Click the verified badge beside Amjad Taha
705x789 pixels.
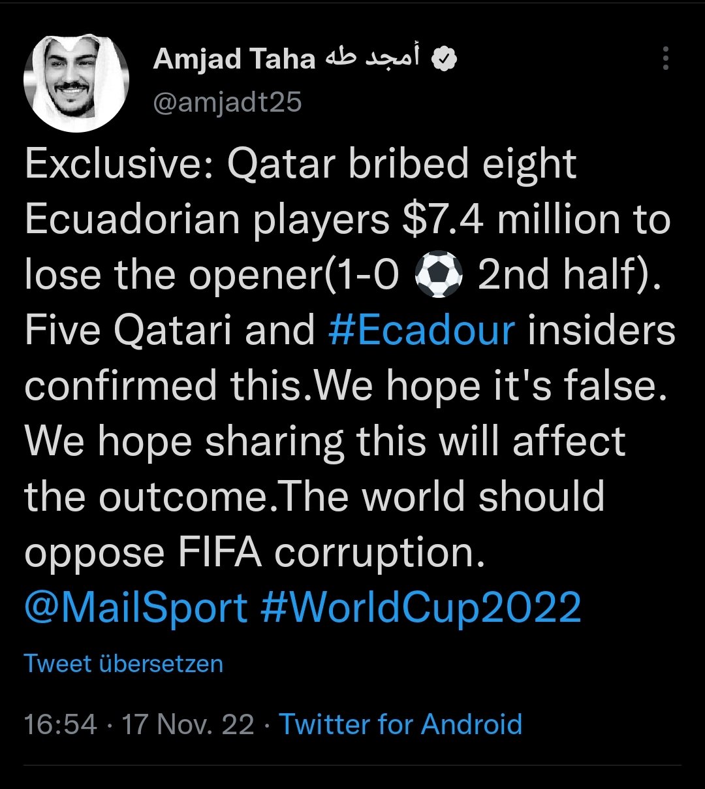click(x=446, y=59)
